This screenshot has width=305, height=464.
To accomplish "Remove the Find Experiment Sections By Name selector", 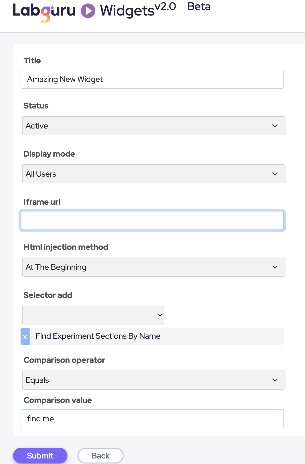I will tap(25, 337).
